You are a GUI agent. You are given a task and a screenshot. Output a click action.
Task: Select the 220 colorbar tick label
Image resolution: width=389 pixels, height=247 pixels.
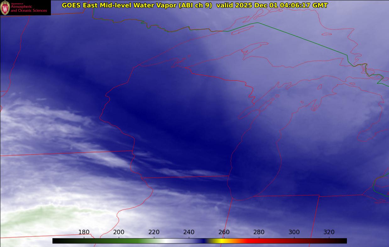(154, 232)
